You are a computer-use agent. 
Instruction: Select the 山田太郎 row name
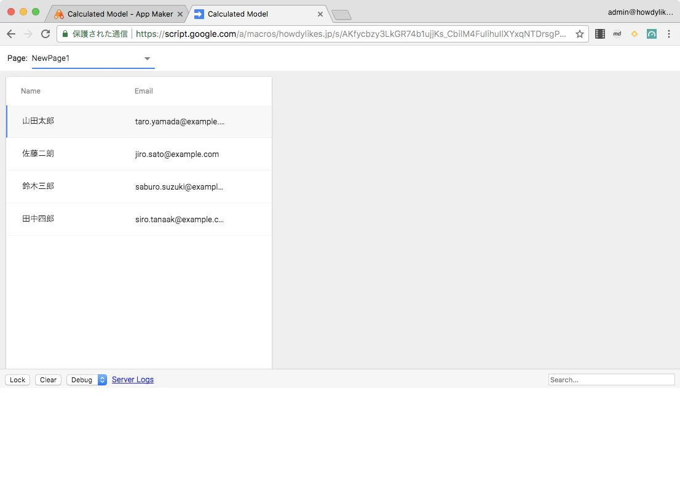point(38,121)
